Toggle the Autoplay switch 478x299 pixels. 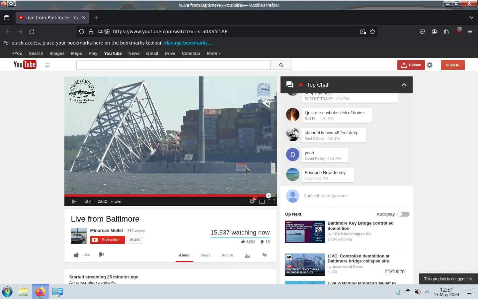404,214
